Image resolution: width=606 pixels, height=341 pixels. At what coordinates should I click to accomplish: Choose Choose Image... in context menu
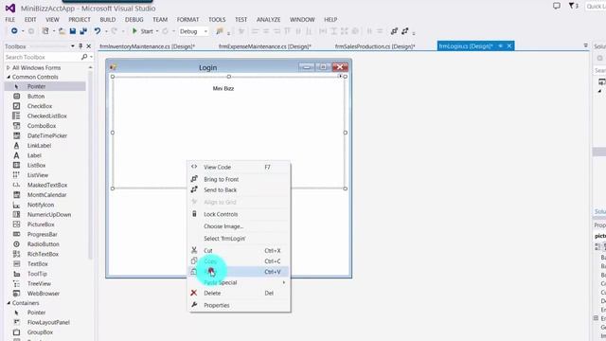coord(239,226)
